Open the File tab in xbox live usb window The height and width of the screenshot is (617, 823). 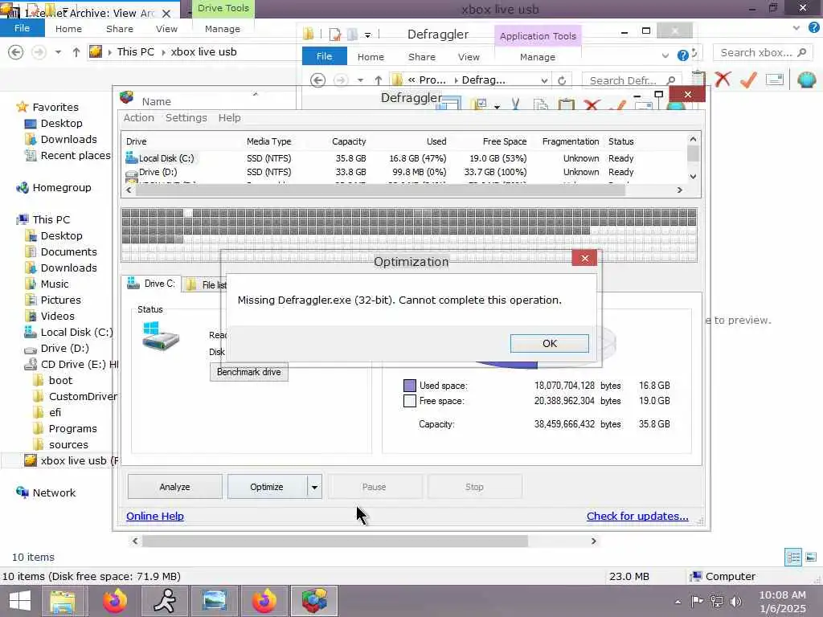tap(22, 28)
